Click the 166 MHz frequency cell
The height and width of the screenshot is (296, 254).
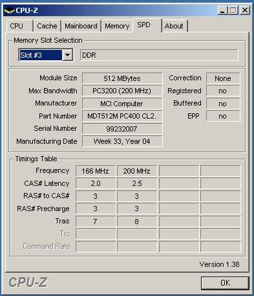click(95, 171)
